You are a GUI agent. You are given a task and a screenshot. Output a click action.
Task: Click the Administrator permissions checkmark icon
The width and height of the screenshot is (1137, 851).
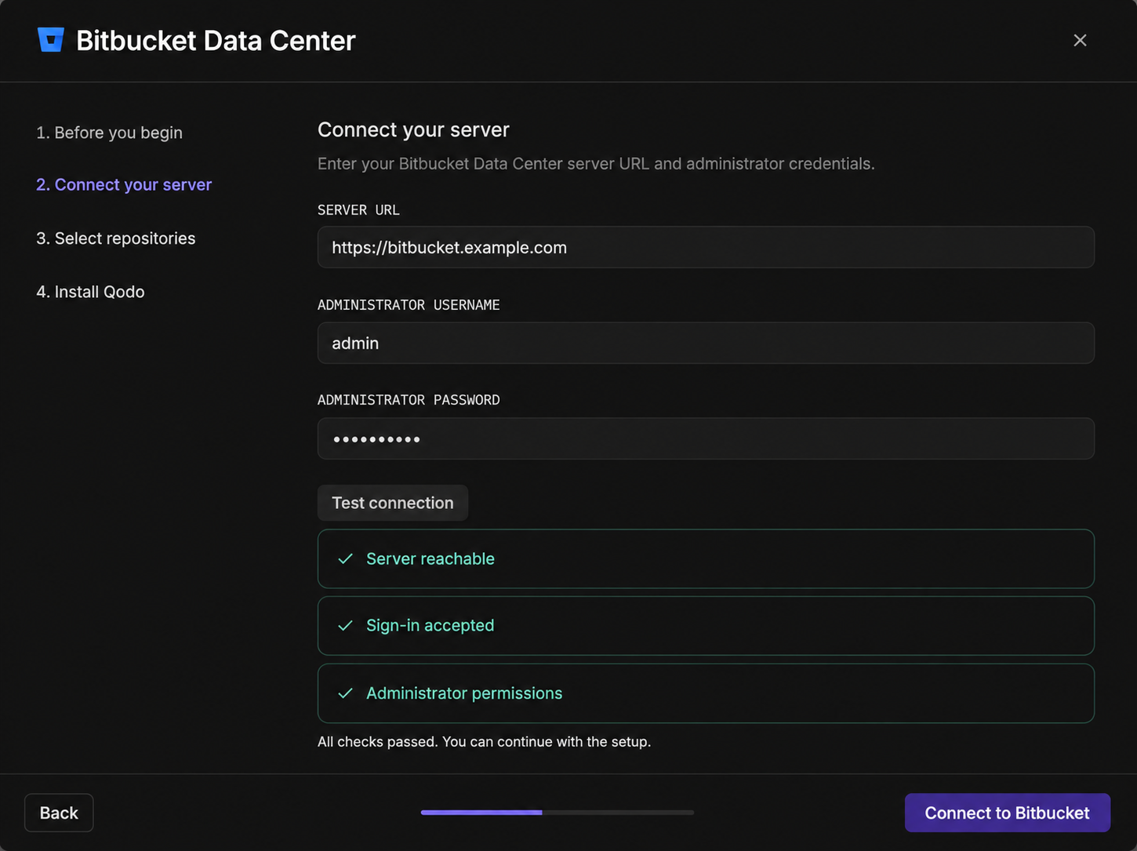point(345,693)
